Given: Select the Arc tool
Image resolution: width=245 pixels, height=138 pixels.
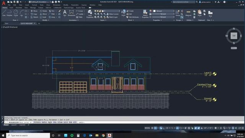Looking at the screenshot, I should tap(21, 13).
